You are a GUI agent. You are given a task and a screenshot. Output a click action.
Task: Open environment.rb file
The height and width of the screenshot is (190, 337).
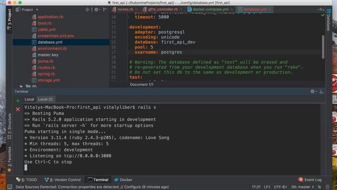(52, 49)
